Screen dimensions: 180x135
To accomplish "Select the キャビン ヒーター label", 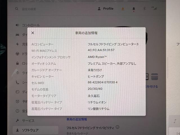I will click(x=42, y=76).
